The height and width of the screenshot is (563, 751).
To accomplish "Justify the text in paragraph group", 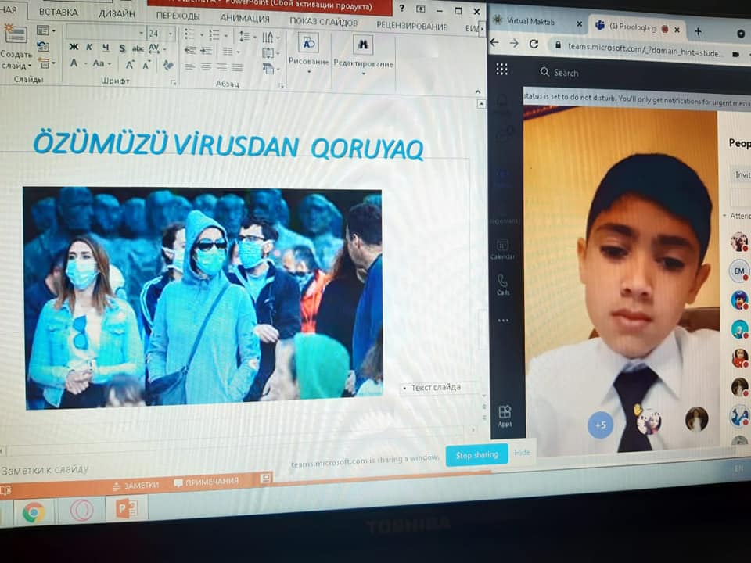I will pos(238,67).
